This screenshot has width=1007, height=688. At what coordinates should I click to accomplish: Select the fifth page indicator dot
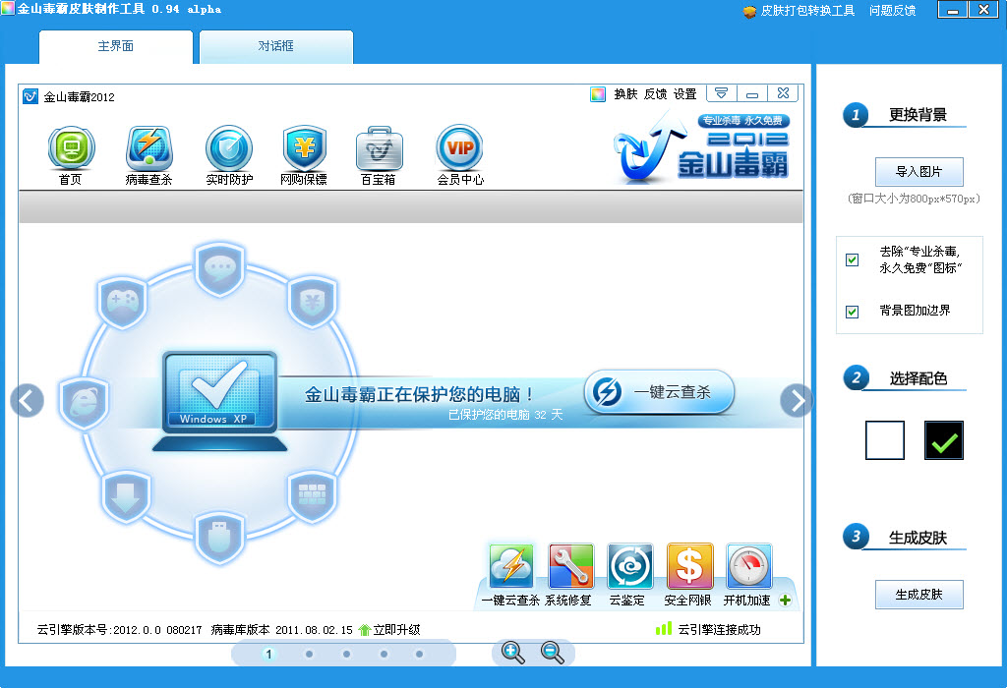click(419, 654)
